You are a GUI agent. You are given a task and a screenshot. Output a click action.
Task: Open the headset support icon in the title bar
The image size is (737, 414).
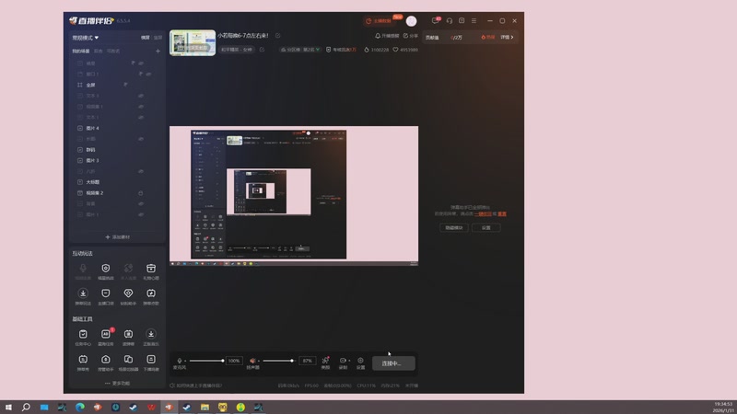pos(449,20)
